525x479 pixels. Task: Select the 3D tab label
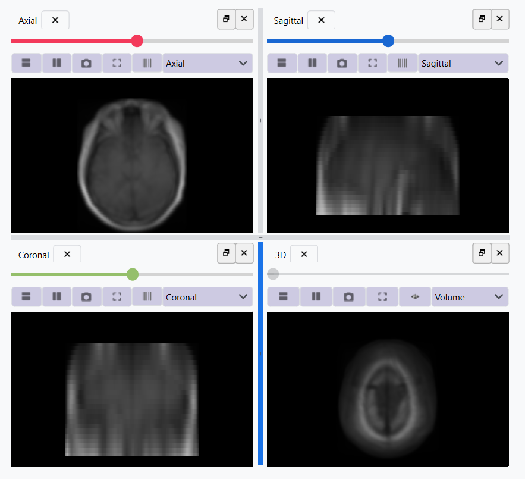(281, 255)
